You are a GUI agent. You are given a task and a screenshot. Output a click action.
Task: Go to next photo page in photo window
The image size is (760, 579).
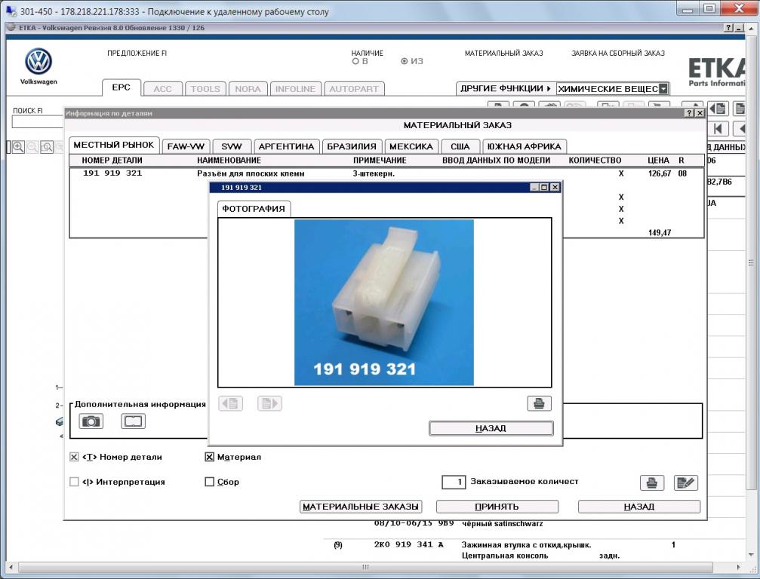[x=269, y=403]
